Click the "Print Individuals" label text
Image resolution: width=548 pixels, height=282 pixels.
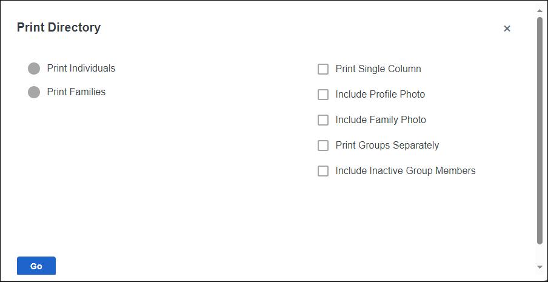81,69
